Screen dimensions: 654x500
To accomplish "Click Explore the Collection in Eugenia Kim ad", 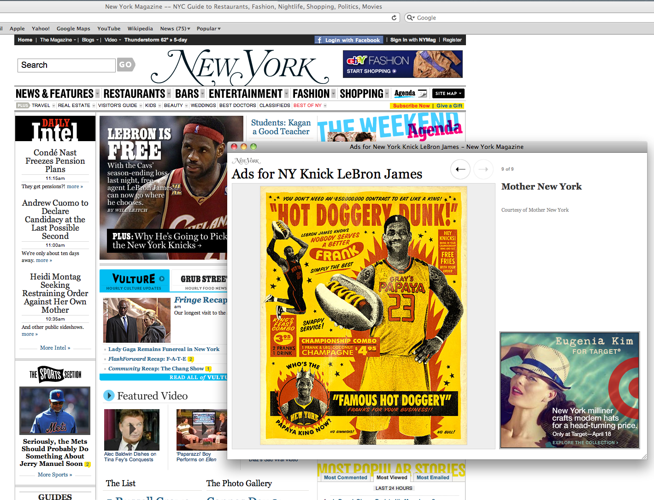I will point(585,442).
